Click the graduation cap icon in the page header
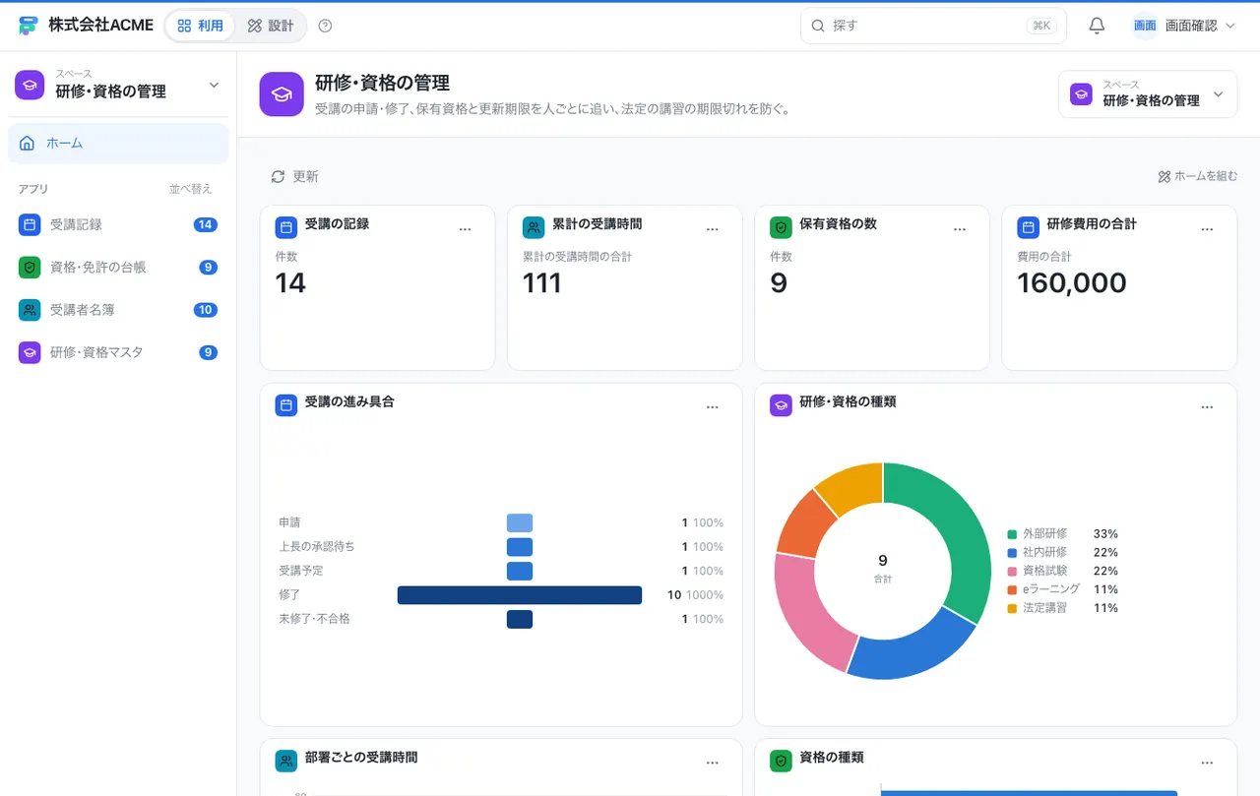Viewport: 1260px width, 796px height. pos(282,94)
